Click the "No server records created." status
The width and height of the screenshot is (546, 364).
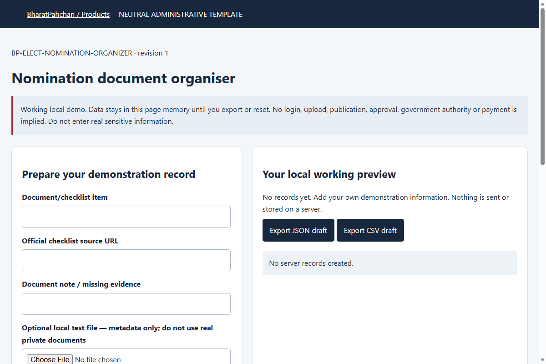(x=311, y=263)
